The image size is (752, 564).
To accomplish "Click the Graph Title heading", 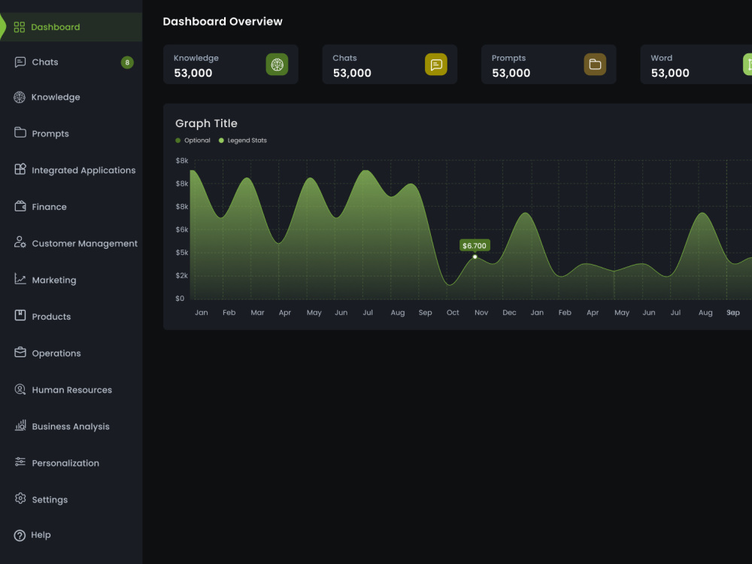I will click(206, 123).
